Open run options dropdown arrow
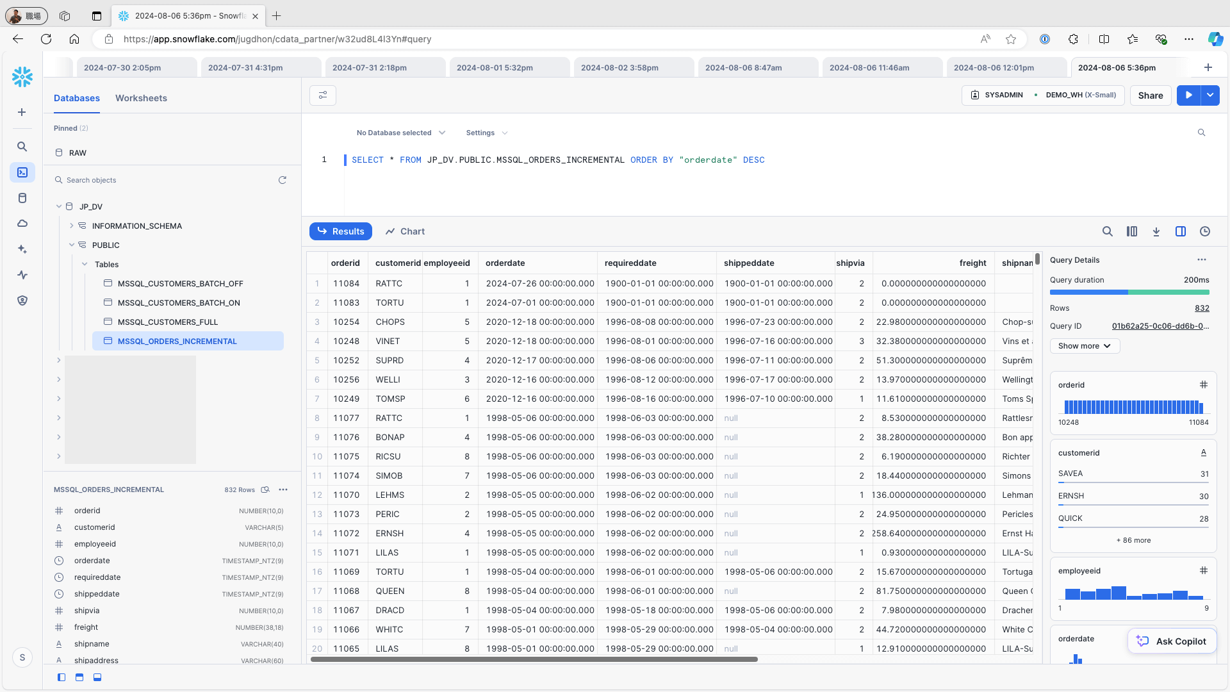This screenshot has height=692, width=1230. click(x=1210, y=95)
